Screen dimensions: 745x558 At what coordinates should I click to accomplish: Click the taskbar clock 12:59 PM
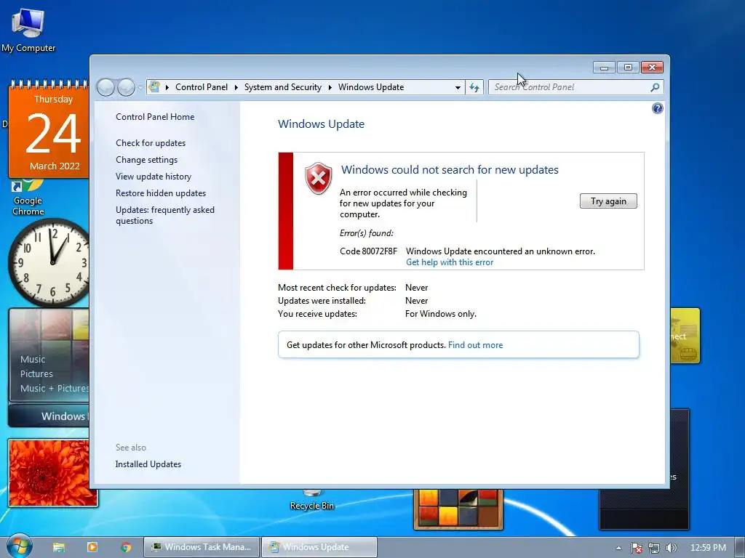click(708, 548)
